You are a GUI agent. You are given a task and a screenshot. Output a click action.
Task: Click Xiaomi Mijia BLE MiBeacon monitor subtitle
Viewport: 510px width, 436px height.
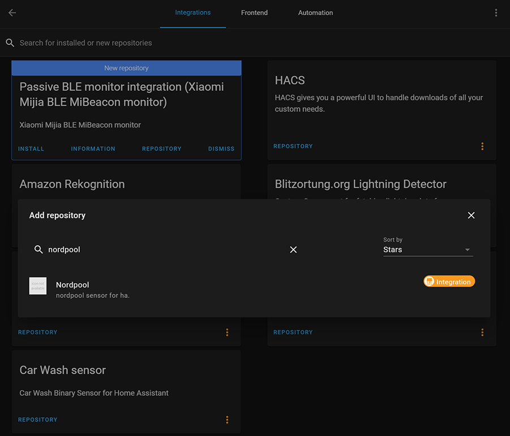tap(80, 125)
